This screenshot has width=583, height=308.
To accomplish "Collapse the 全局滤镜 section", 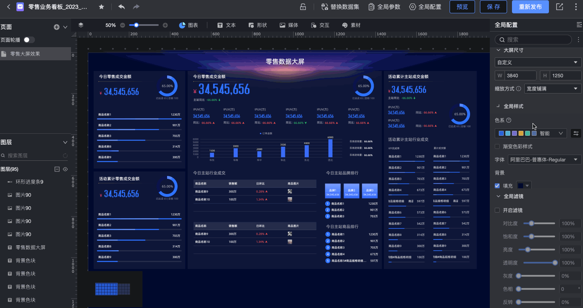I will coord(498,196).
